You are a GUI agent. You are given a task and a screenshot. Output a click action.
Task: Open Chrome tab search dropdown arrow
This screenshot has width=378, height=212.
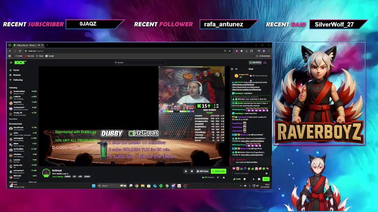point(10,45)
